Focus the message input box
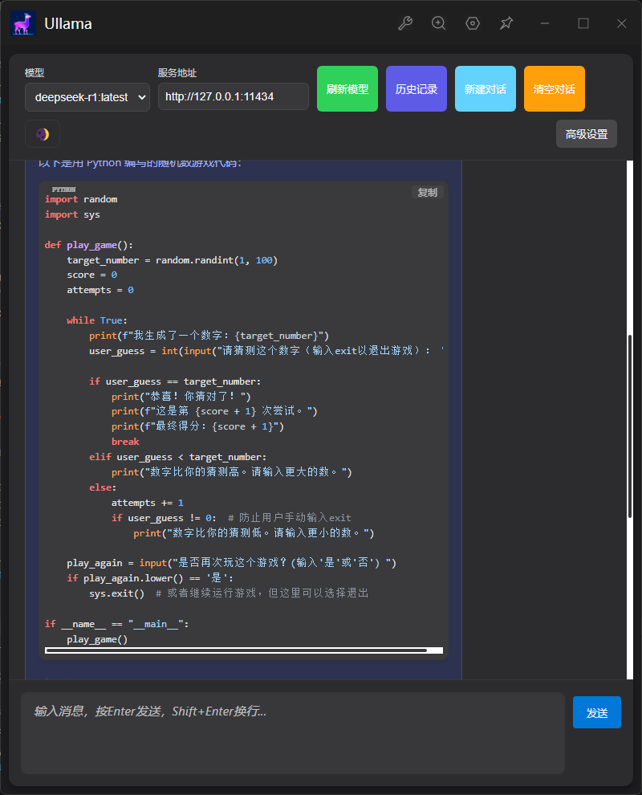Image resolution: width=642 pixels, height=795 pixels. tap(293, 732)
